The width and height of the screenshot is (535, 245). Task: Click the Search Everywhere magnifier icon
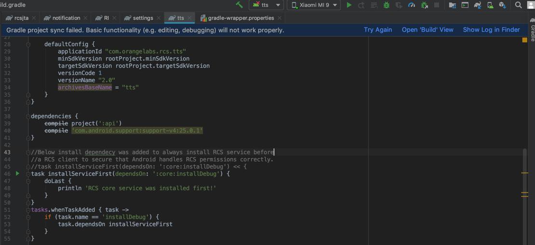[518, 5]
